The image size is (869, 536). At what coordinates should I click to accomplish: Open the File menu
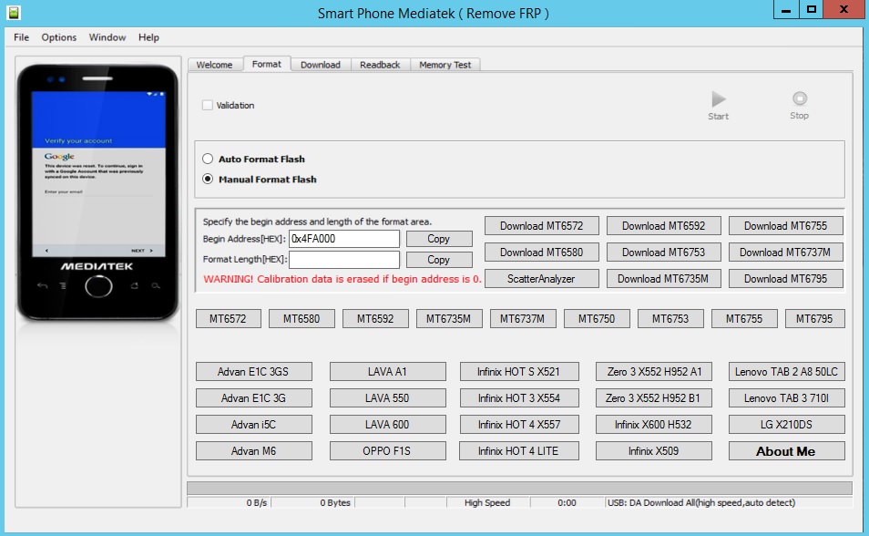(20, 37)
